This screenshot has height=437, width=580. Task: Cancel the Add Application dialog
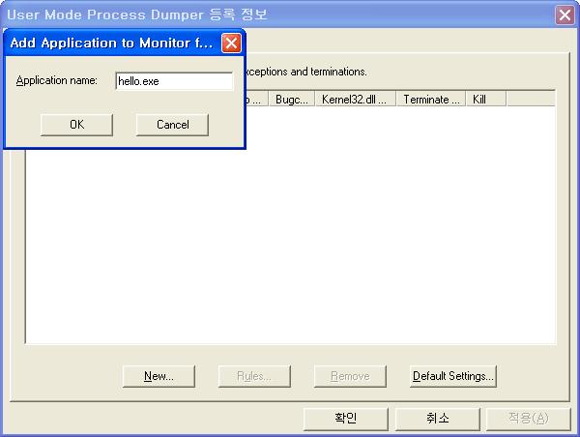pyautogui.click(x=173, y=125)
